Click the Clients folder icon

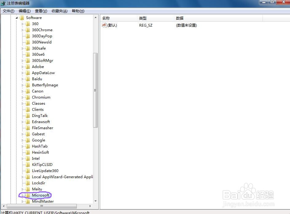[28, 110]
